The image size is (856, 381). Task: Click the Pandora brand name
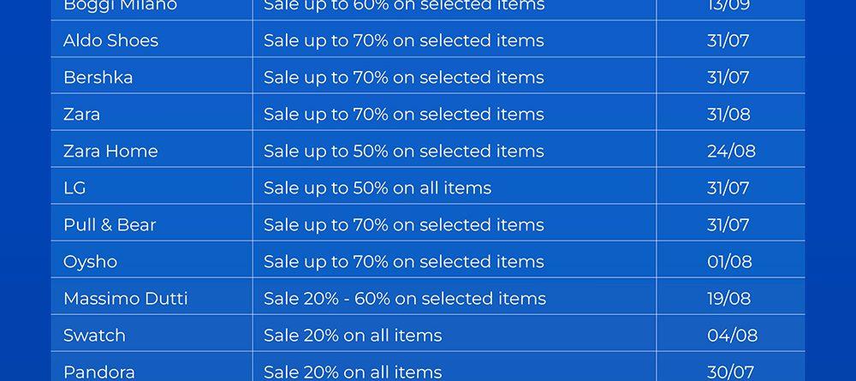(x=98, y=372)
